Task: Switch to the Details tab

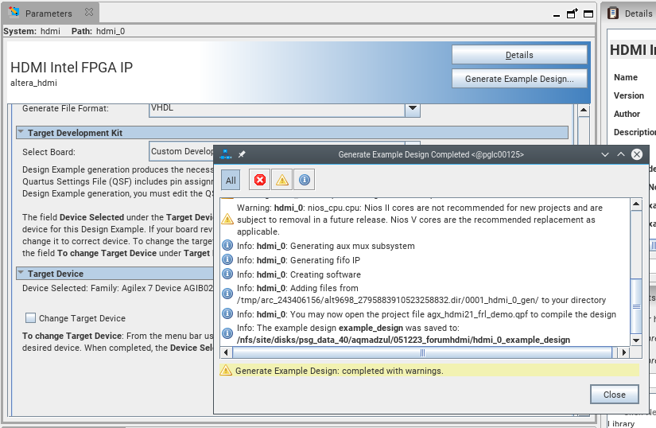Action: (x=637, y=14)
